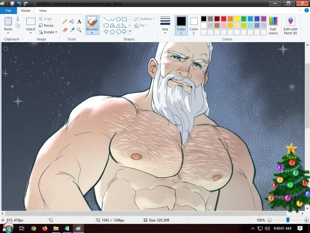Screen dimensions: 310x233
Task: Open File Explorer from taskbar
Action: [x=56, y=228]
